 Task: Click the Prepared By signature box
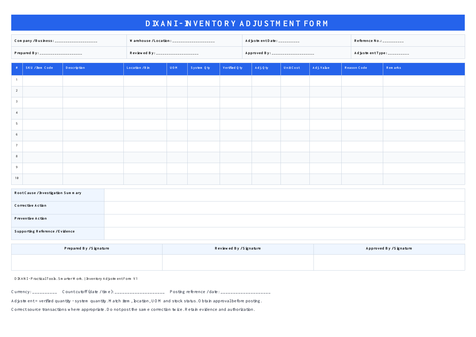pyautogui.click(x=87, y=262)
